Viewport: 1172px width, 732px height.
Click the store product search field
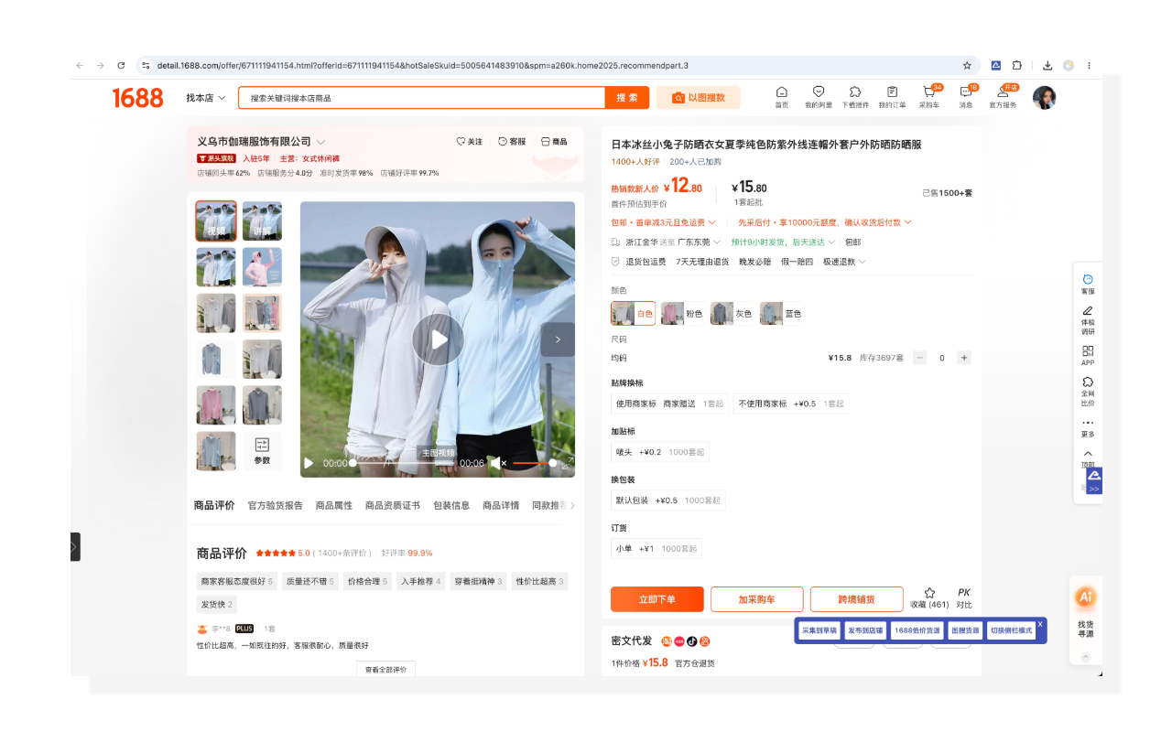(x=421, y=98)
